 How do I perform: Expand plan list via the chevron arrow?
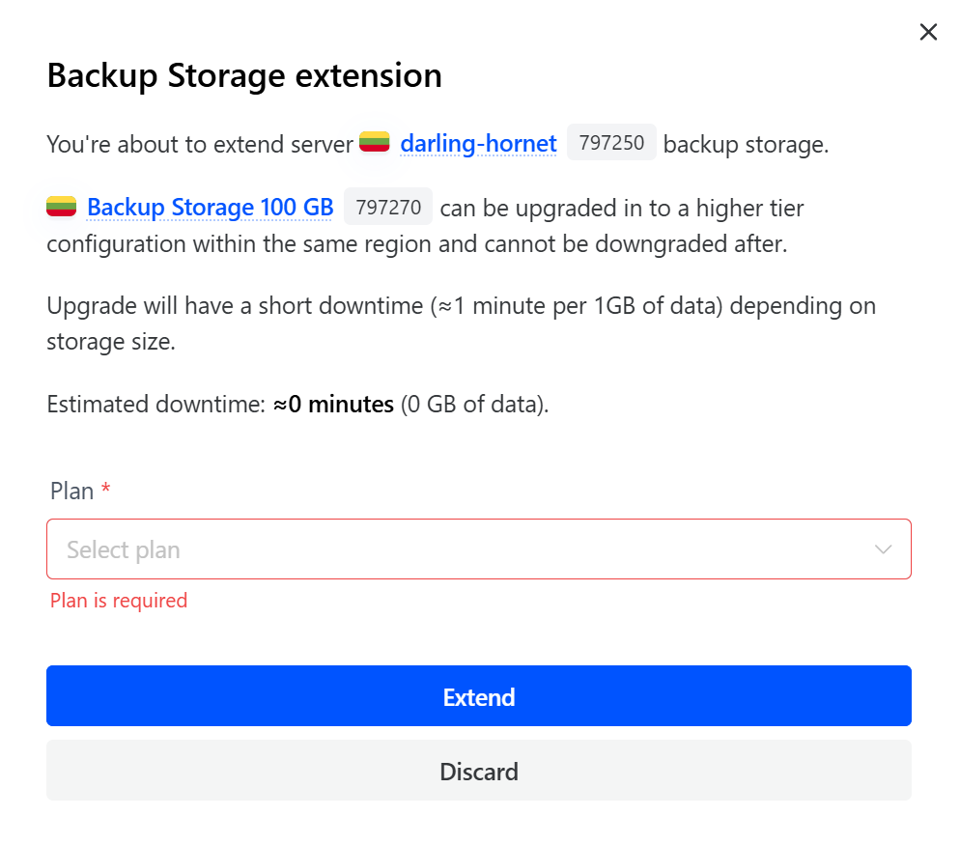pyautogui.click(x=883, y=549)
